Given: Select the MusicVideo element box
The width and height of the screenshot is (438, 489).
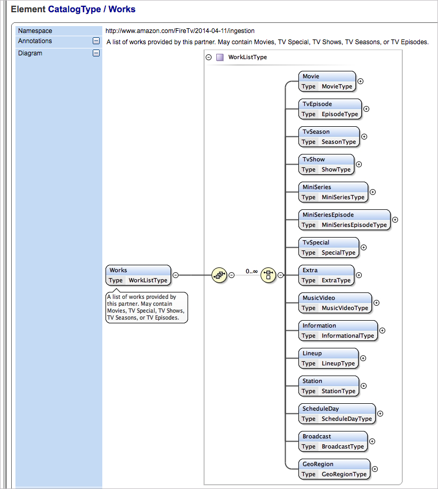Looking at the screenshot, I should coord(334,303).
